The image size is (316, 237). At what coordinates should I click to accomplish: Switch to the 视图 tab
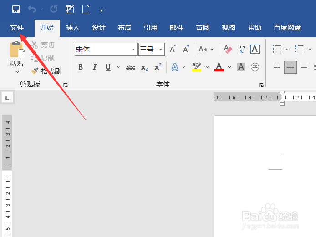(x=228, y=28)
